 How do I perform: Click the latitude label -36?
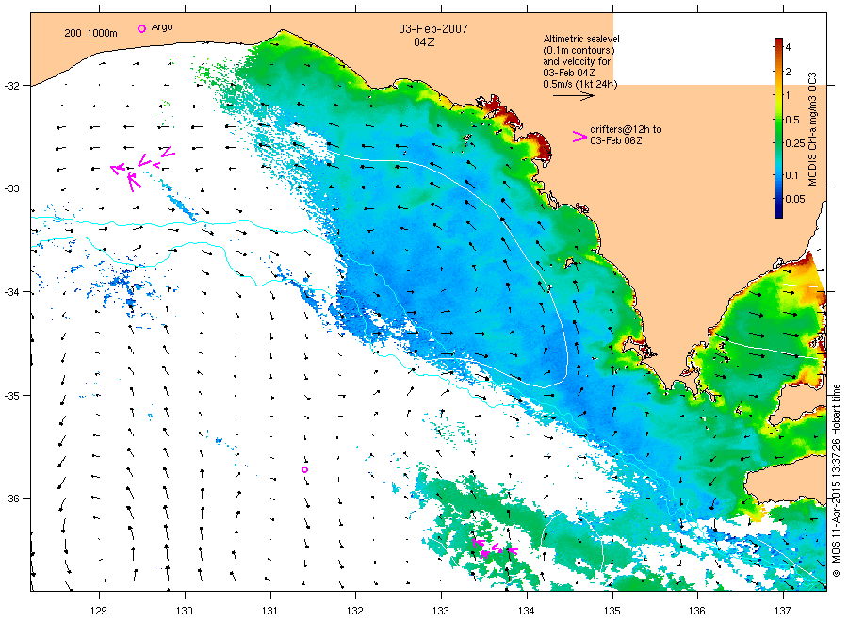click(x=12, y=499)
